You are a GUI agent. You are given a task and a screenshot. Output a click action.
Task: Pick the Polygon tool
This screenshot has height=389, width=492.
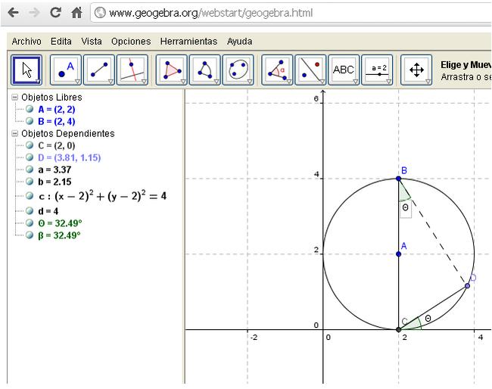click(172, 70)
